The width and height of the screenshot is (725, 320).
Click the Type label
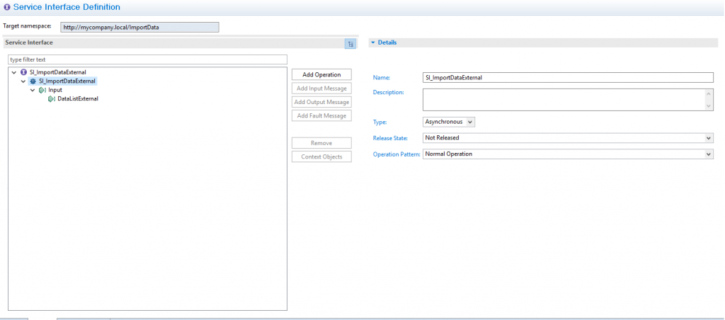[379, 122]
